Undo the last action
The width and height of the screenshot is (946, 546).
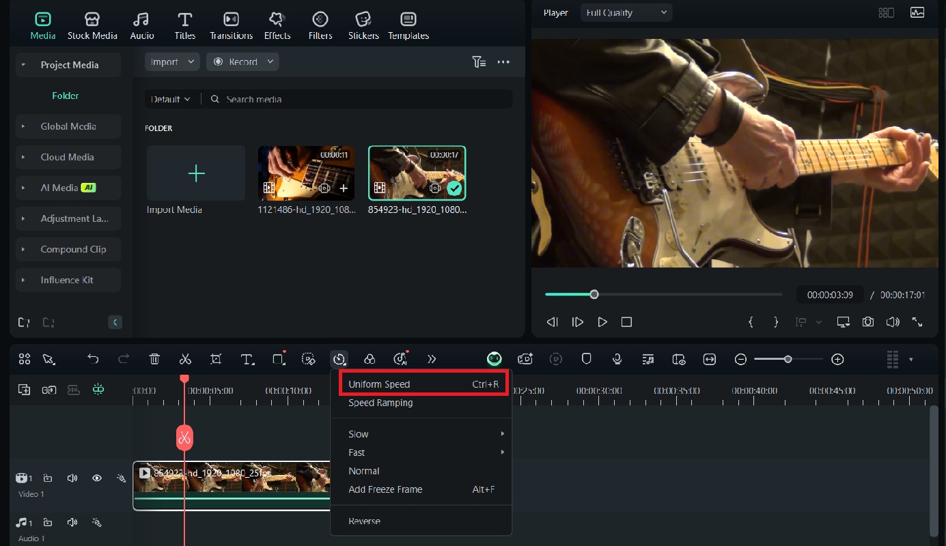[x=93, y=359]
